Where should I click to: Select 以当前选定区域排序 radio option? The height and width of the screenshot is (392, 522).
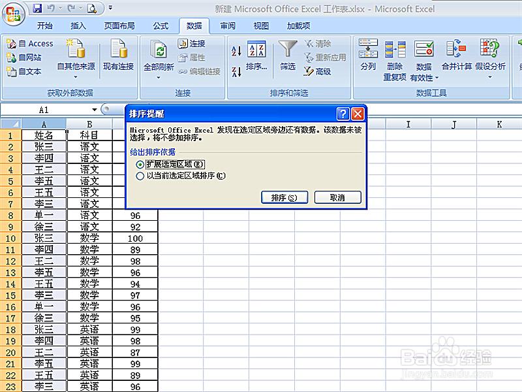140,176
